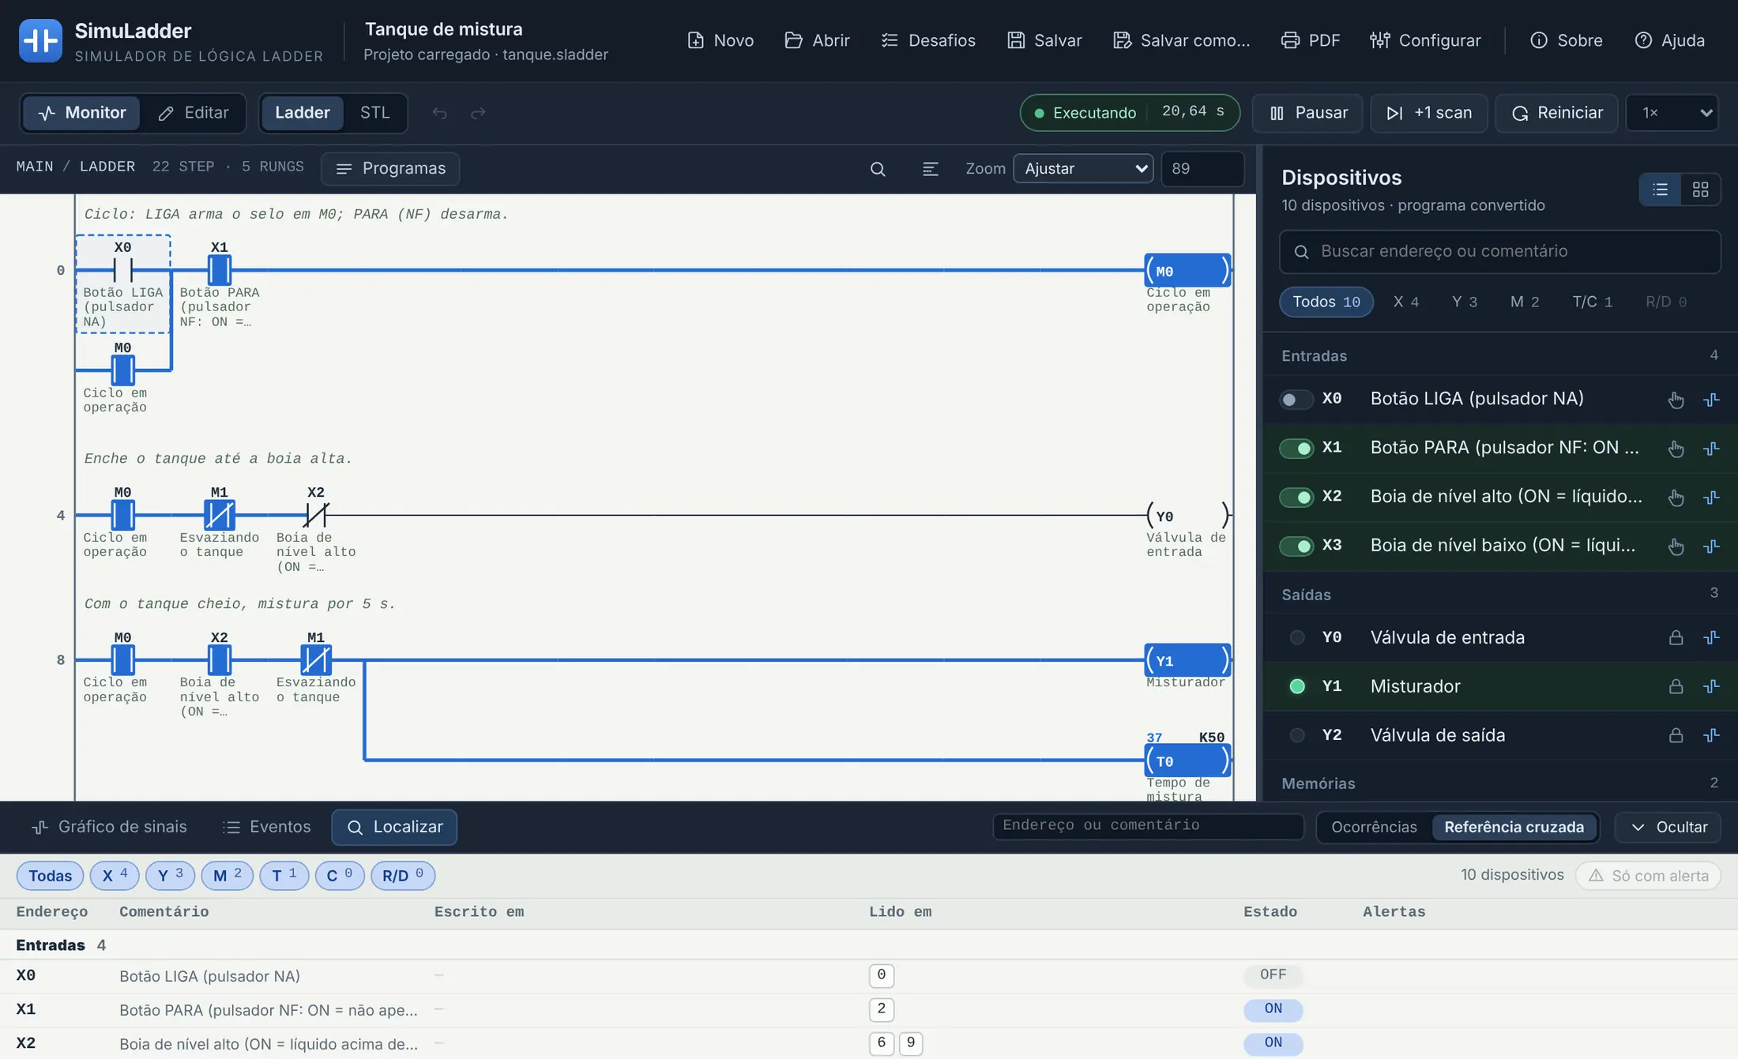Click the zoom percentage field showing 89
Screen dimensions: 1738x1059
1202,169
